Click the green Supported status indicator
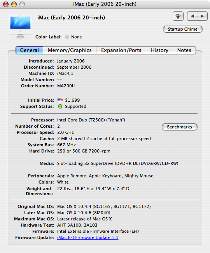Screen dimensions: 210x253 click(x=60, y=106)
